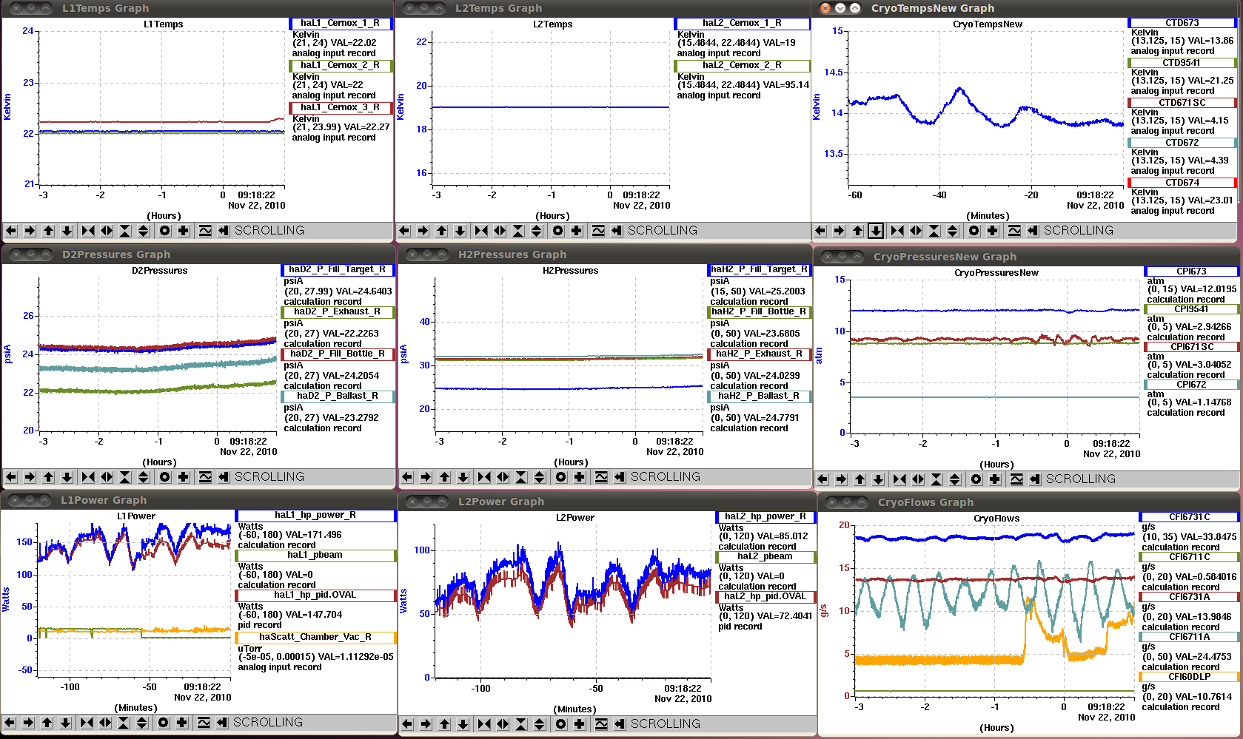1243x739 pixels.
Task: Toggle scroll-mode icon in CryoTempsNew Graph toolbar
Action: coord(1033,231)
